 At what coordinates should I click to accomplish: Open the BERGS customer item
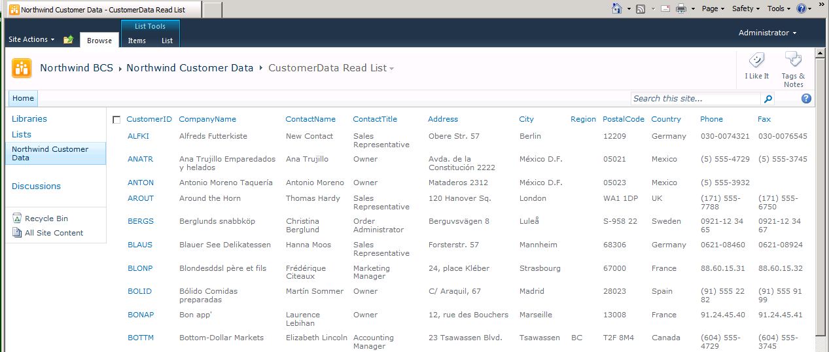[141, 221]
